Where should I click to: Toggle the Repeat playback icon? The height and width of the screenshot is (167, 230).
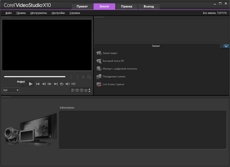[61, 84]
